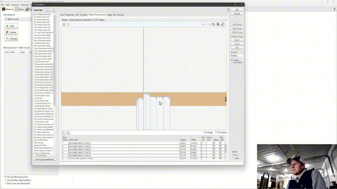Click Delete material button in main window
The height and width of the screenshot is (189, 337).
pyautogui.click(x=11, y=32)
